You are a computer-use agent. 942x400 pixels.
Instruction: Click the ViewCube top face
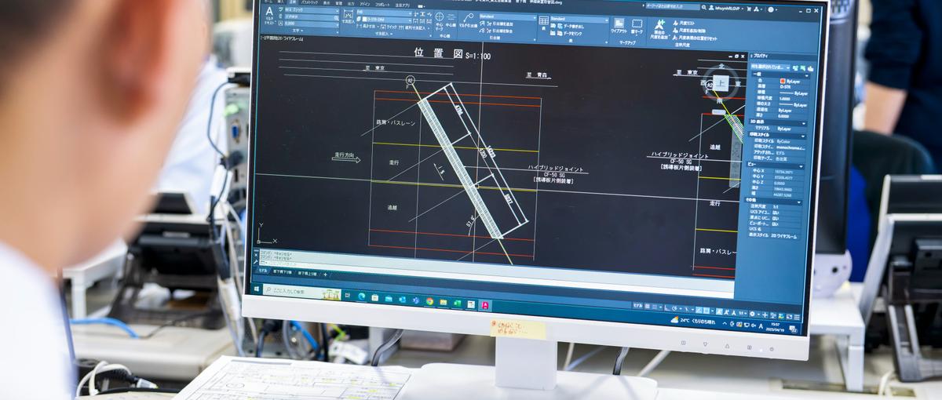pyautogui.click(x=721, y=81)
